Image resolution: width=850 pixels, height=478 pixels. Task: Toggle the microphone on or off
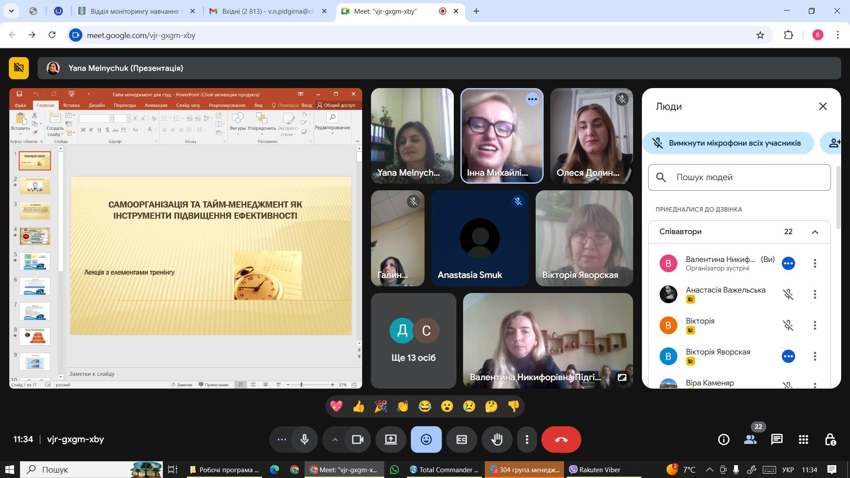click(305, 439)
